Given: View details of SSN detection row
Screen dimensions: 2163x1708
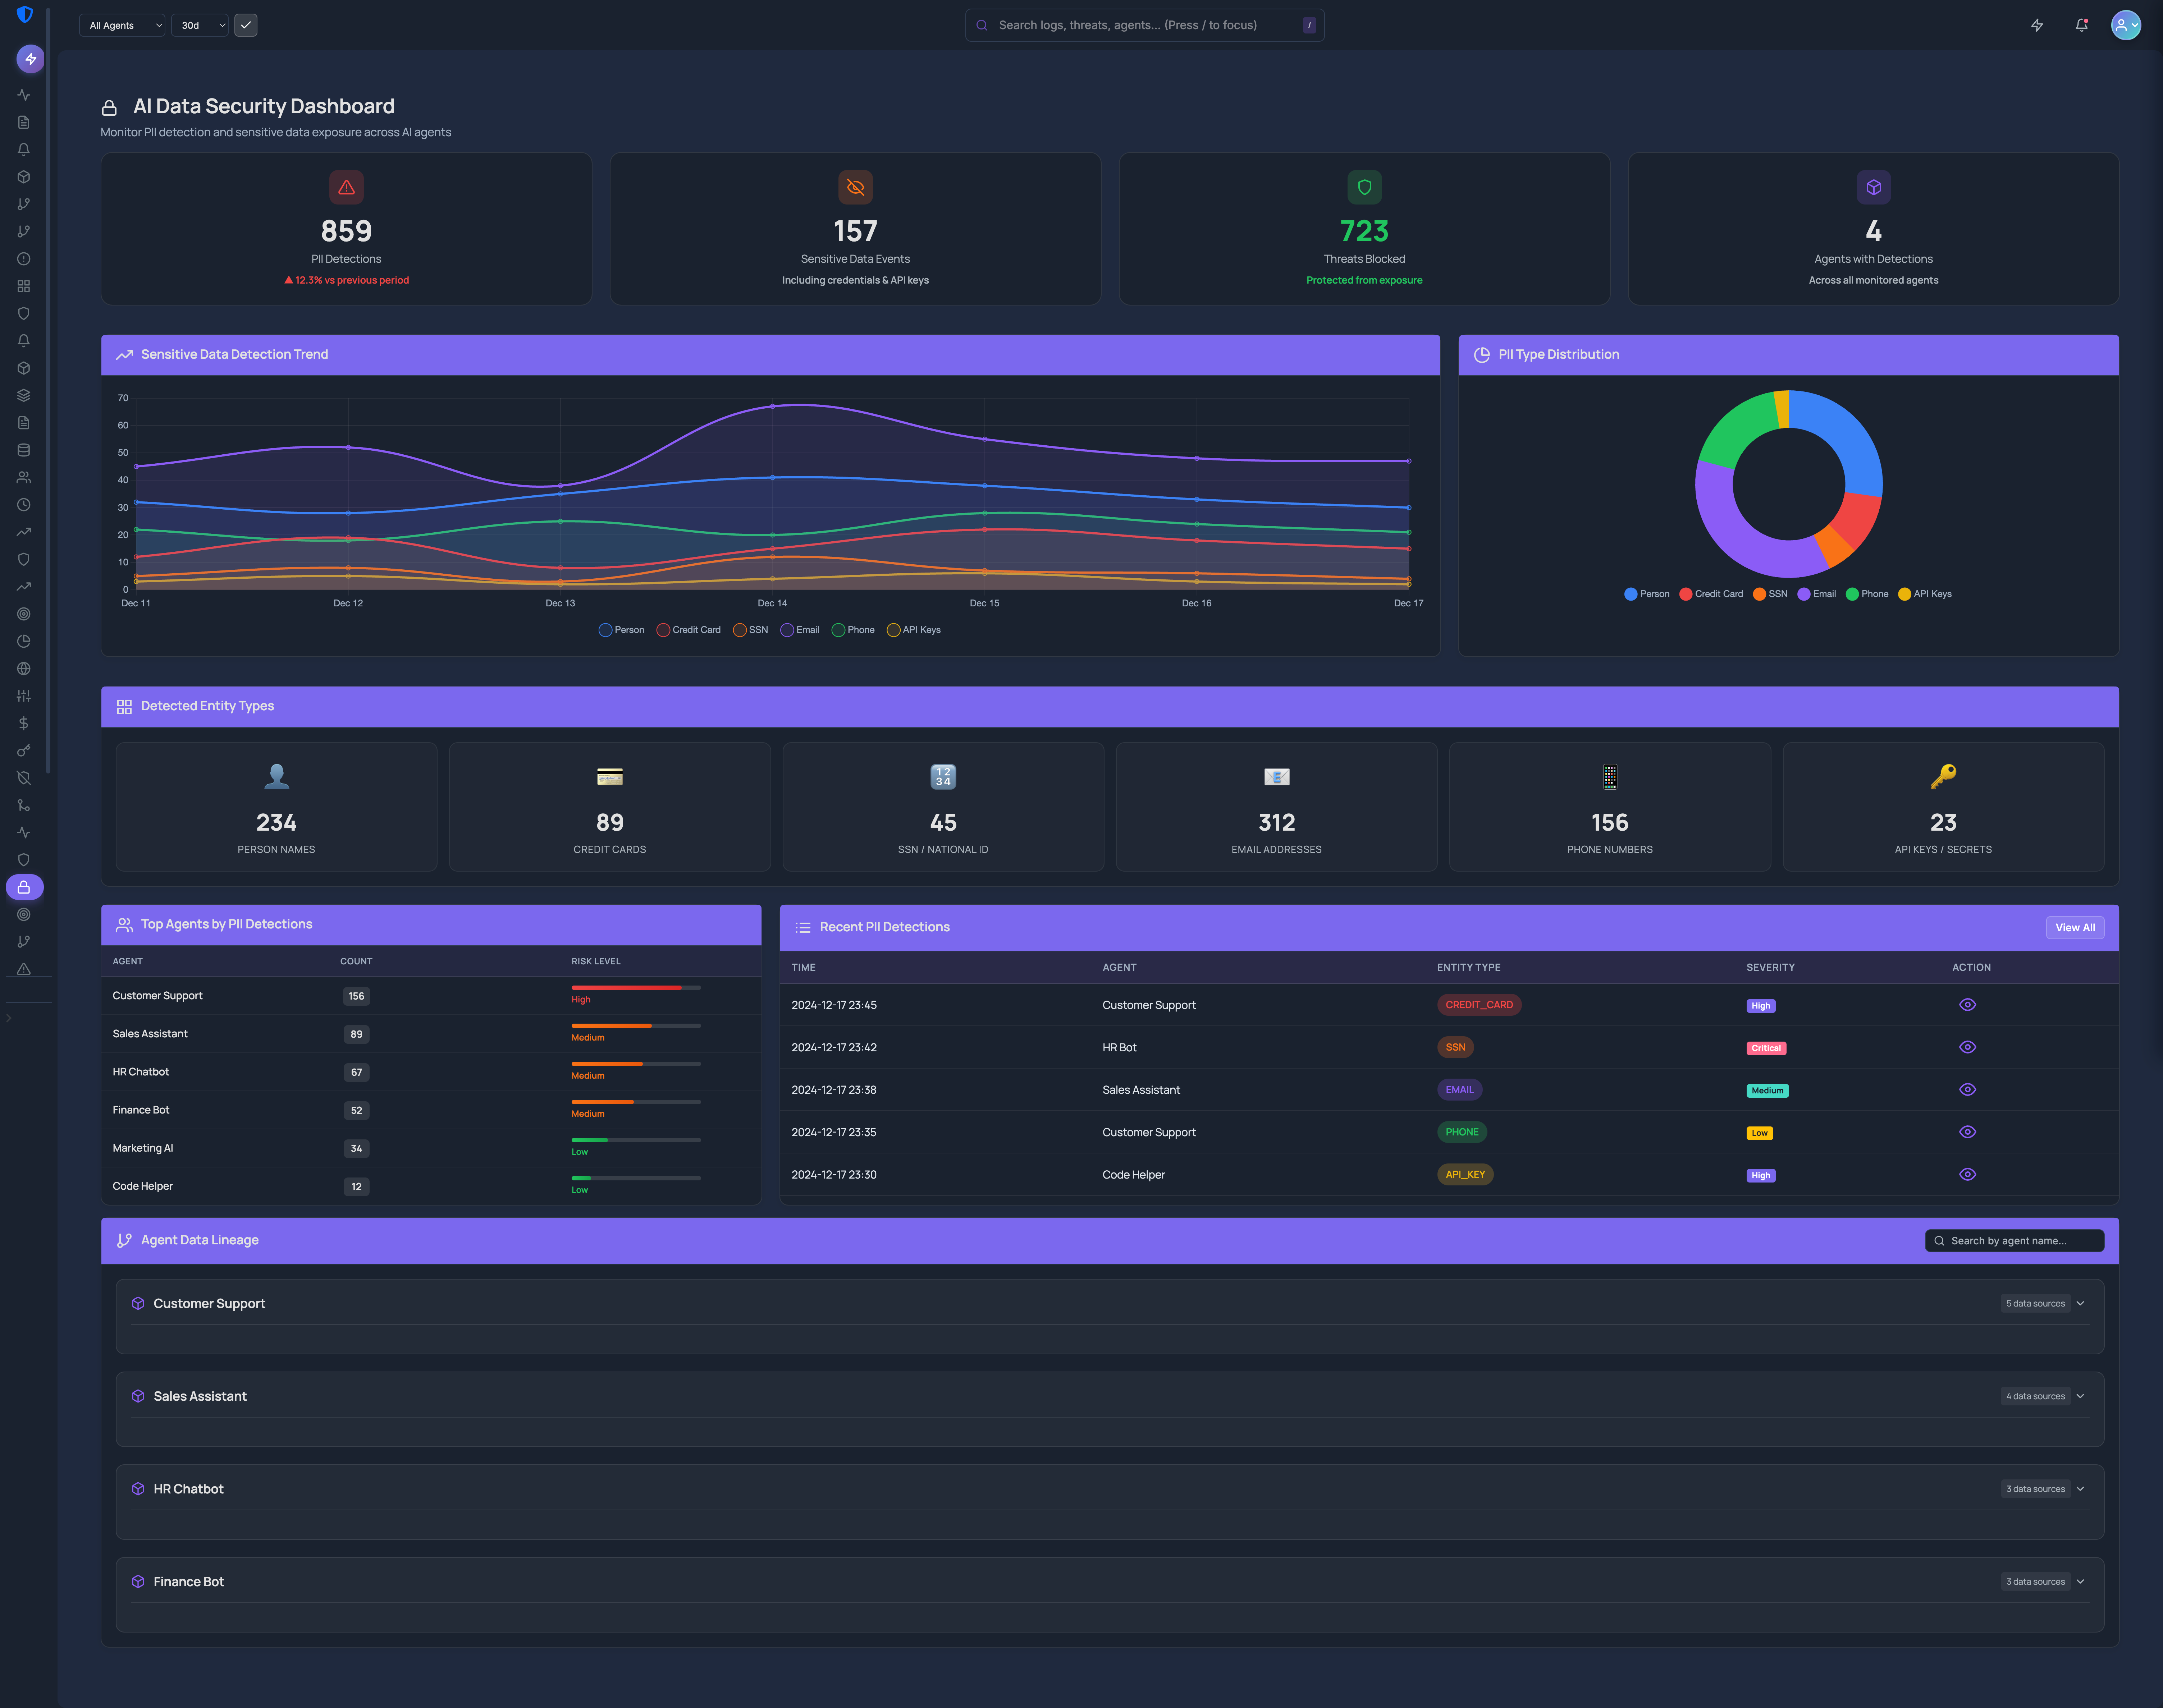Looking at the screenshot, I should coord(1967,1047).
